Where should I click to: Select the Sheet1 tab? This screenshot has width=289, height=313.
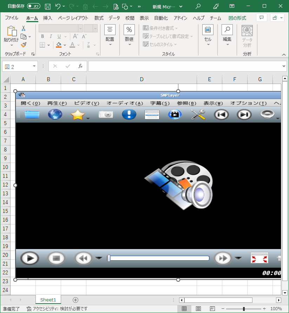[48, 300]
